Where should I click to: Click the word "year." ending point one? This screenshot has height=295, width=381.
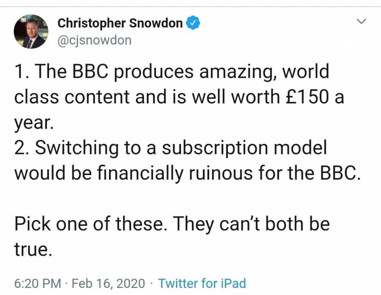pos(33,123)
